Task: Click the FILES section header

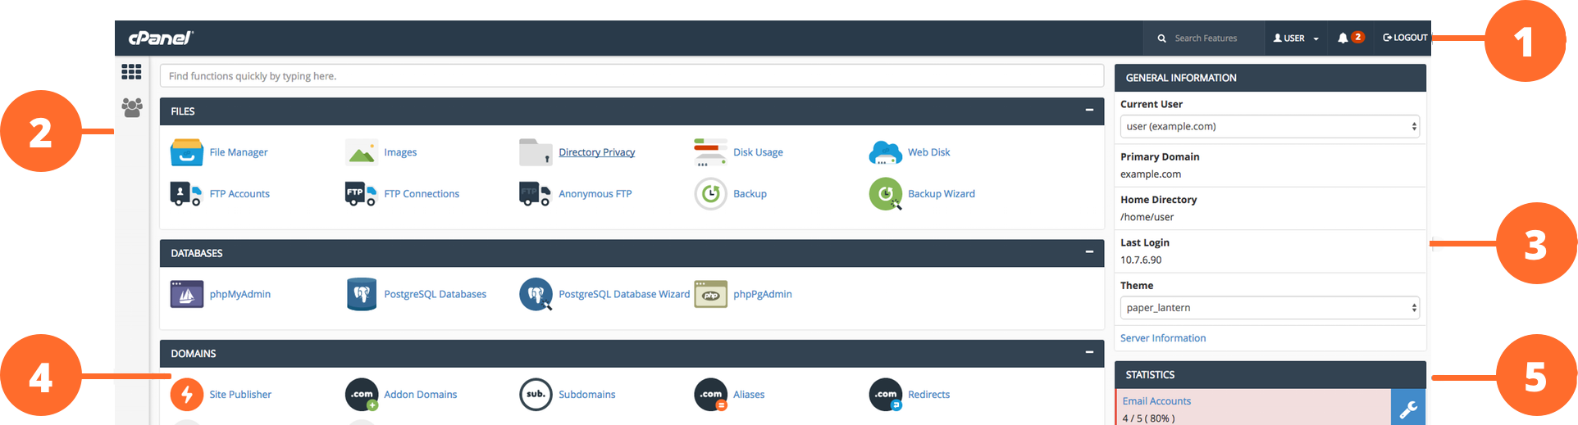Action: (x=632, y=111)
